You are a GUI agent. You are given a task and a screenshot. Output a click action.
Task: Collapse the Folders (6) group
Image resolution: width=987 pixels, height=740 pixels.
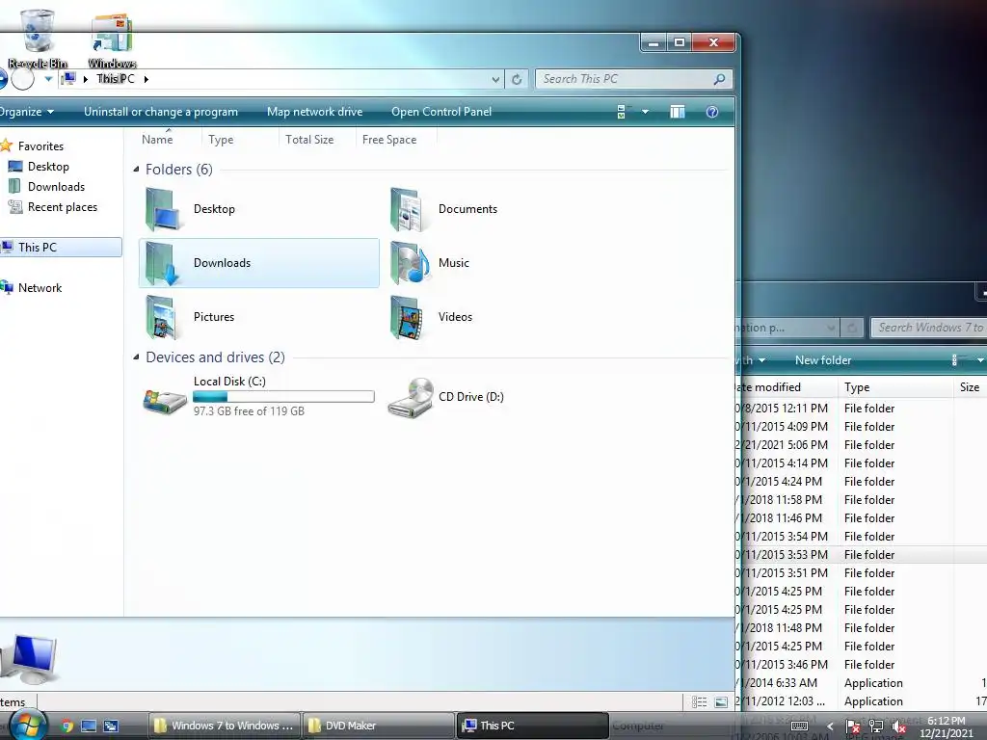point(136,170)
